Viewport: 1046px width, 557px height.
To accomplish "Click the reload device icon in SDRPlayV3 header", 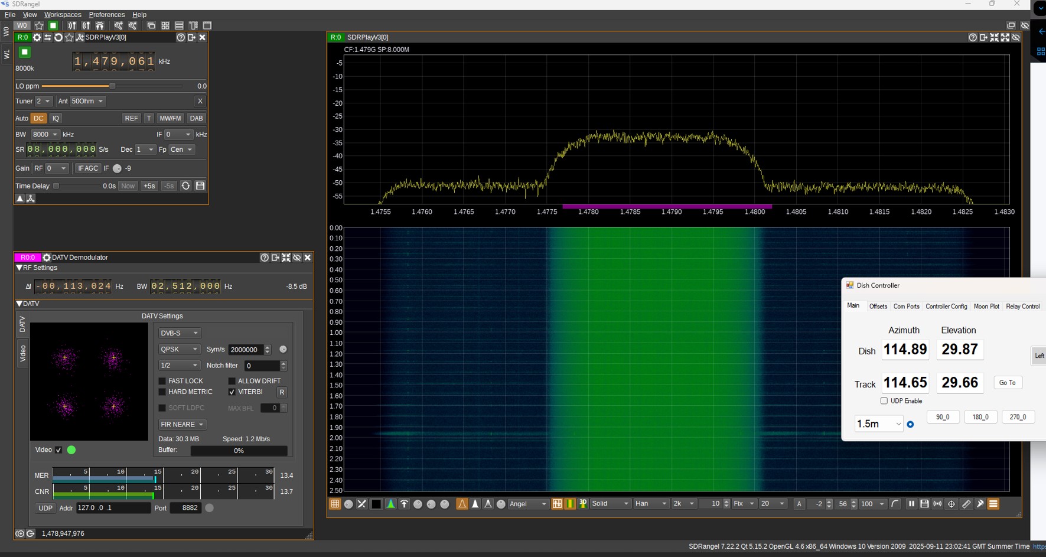I will (58, 37).
